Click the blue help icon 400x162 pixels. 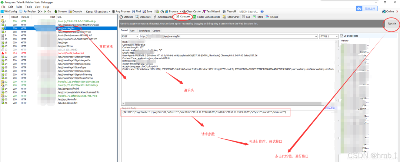[x=262, y=11]
